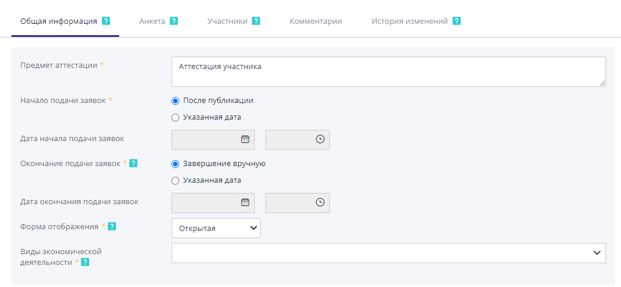621x287 pixels.
Task: Switch to Комментарии tab
Action: [316, 21]
